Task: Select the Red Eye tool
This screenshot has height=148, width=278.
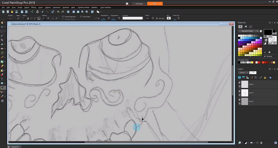Action: click(x=2, y=49)
